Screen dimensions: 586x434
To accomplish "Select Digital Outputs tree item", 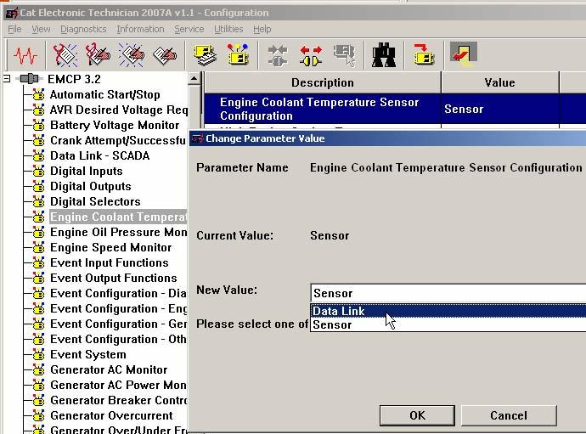I will [91, 187].
